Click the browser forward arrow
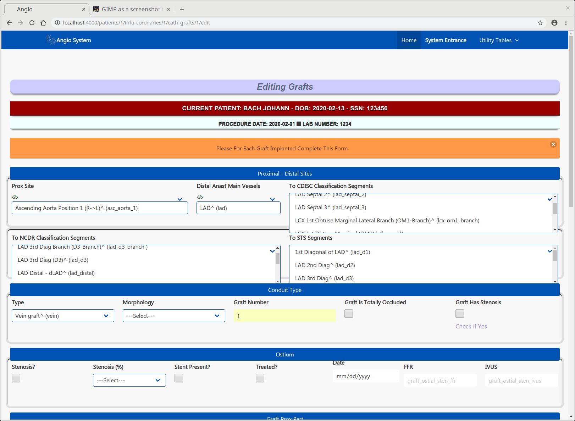575x421 pixels. pos(21,23)
